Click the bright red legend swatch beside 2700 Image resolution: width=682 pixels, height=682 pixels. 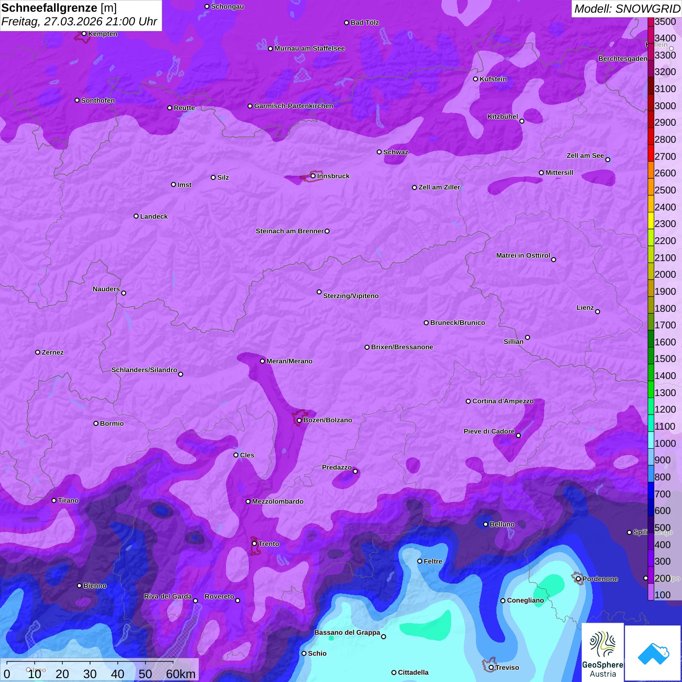click(x=651, y=153)
